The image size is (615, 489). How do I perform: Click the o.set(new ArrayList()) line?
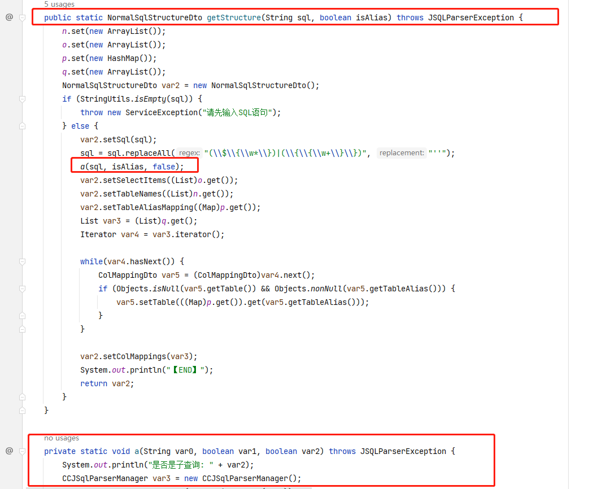114,45
